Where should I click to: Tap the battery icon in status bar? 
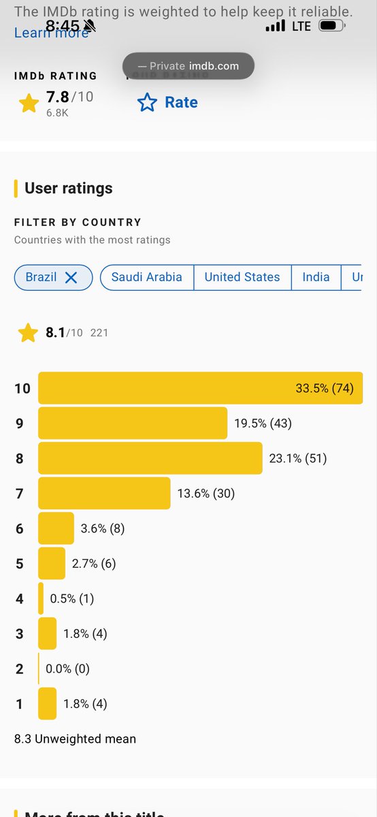332,26
